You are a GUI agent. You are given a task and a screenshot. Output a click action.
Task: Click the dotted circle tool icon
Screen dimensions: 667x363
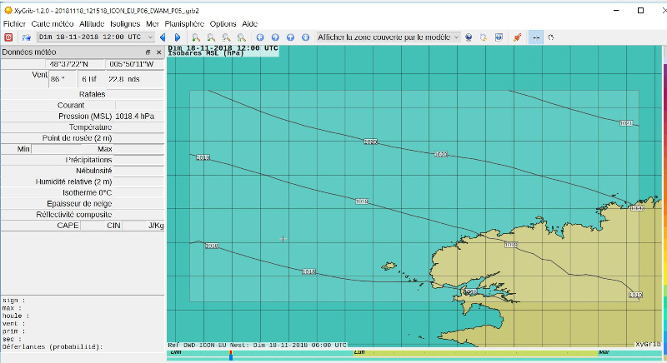[551, 37]
